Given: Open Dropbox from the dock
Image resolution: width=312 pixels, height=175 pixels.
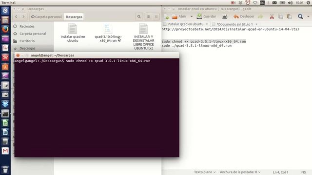Looking at the screenshot, I should [5, 104].
